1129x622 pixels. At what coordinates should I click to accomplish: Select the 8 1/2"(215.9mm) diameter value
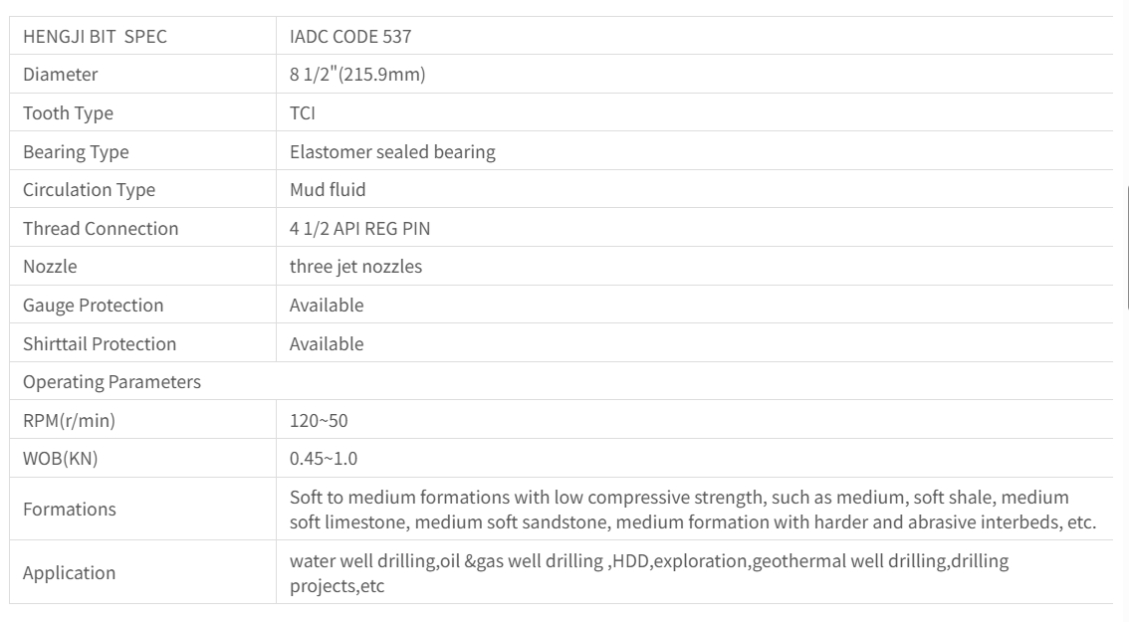pos(356,75)
